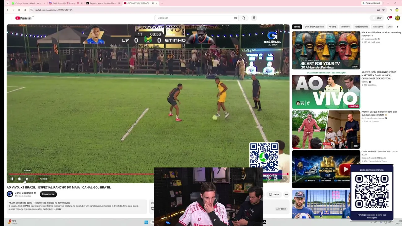Open 'Premier League managers take over' title
402x226 pixels.
[x=379, y=113]
